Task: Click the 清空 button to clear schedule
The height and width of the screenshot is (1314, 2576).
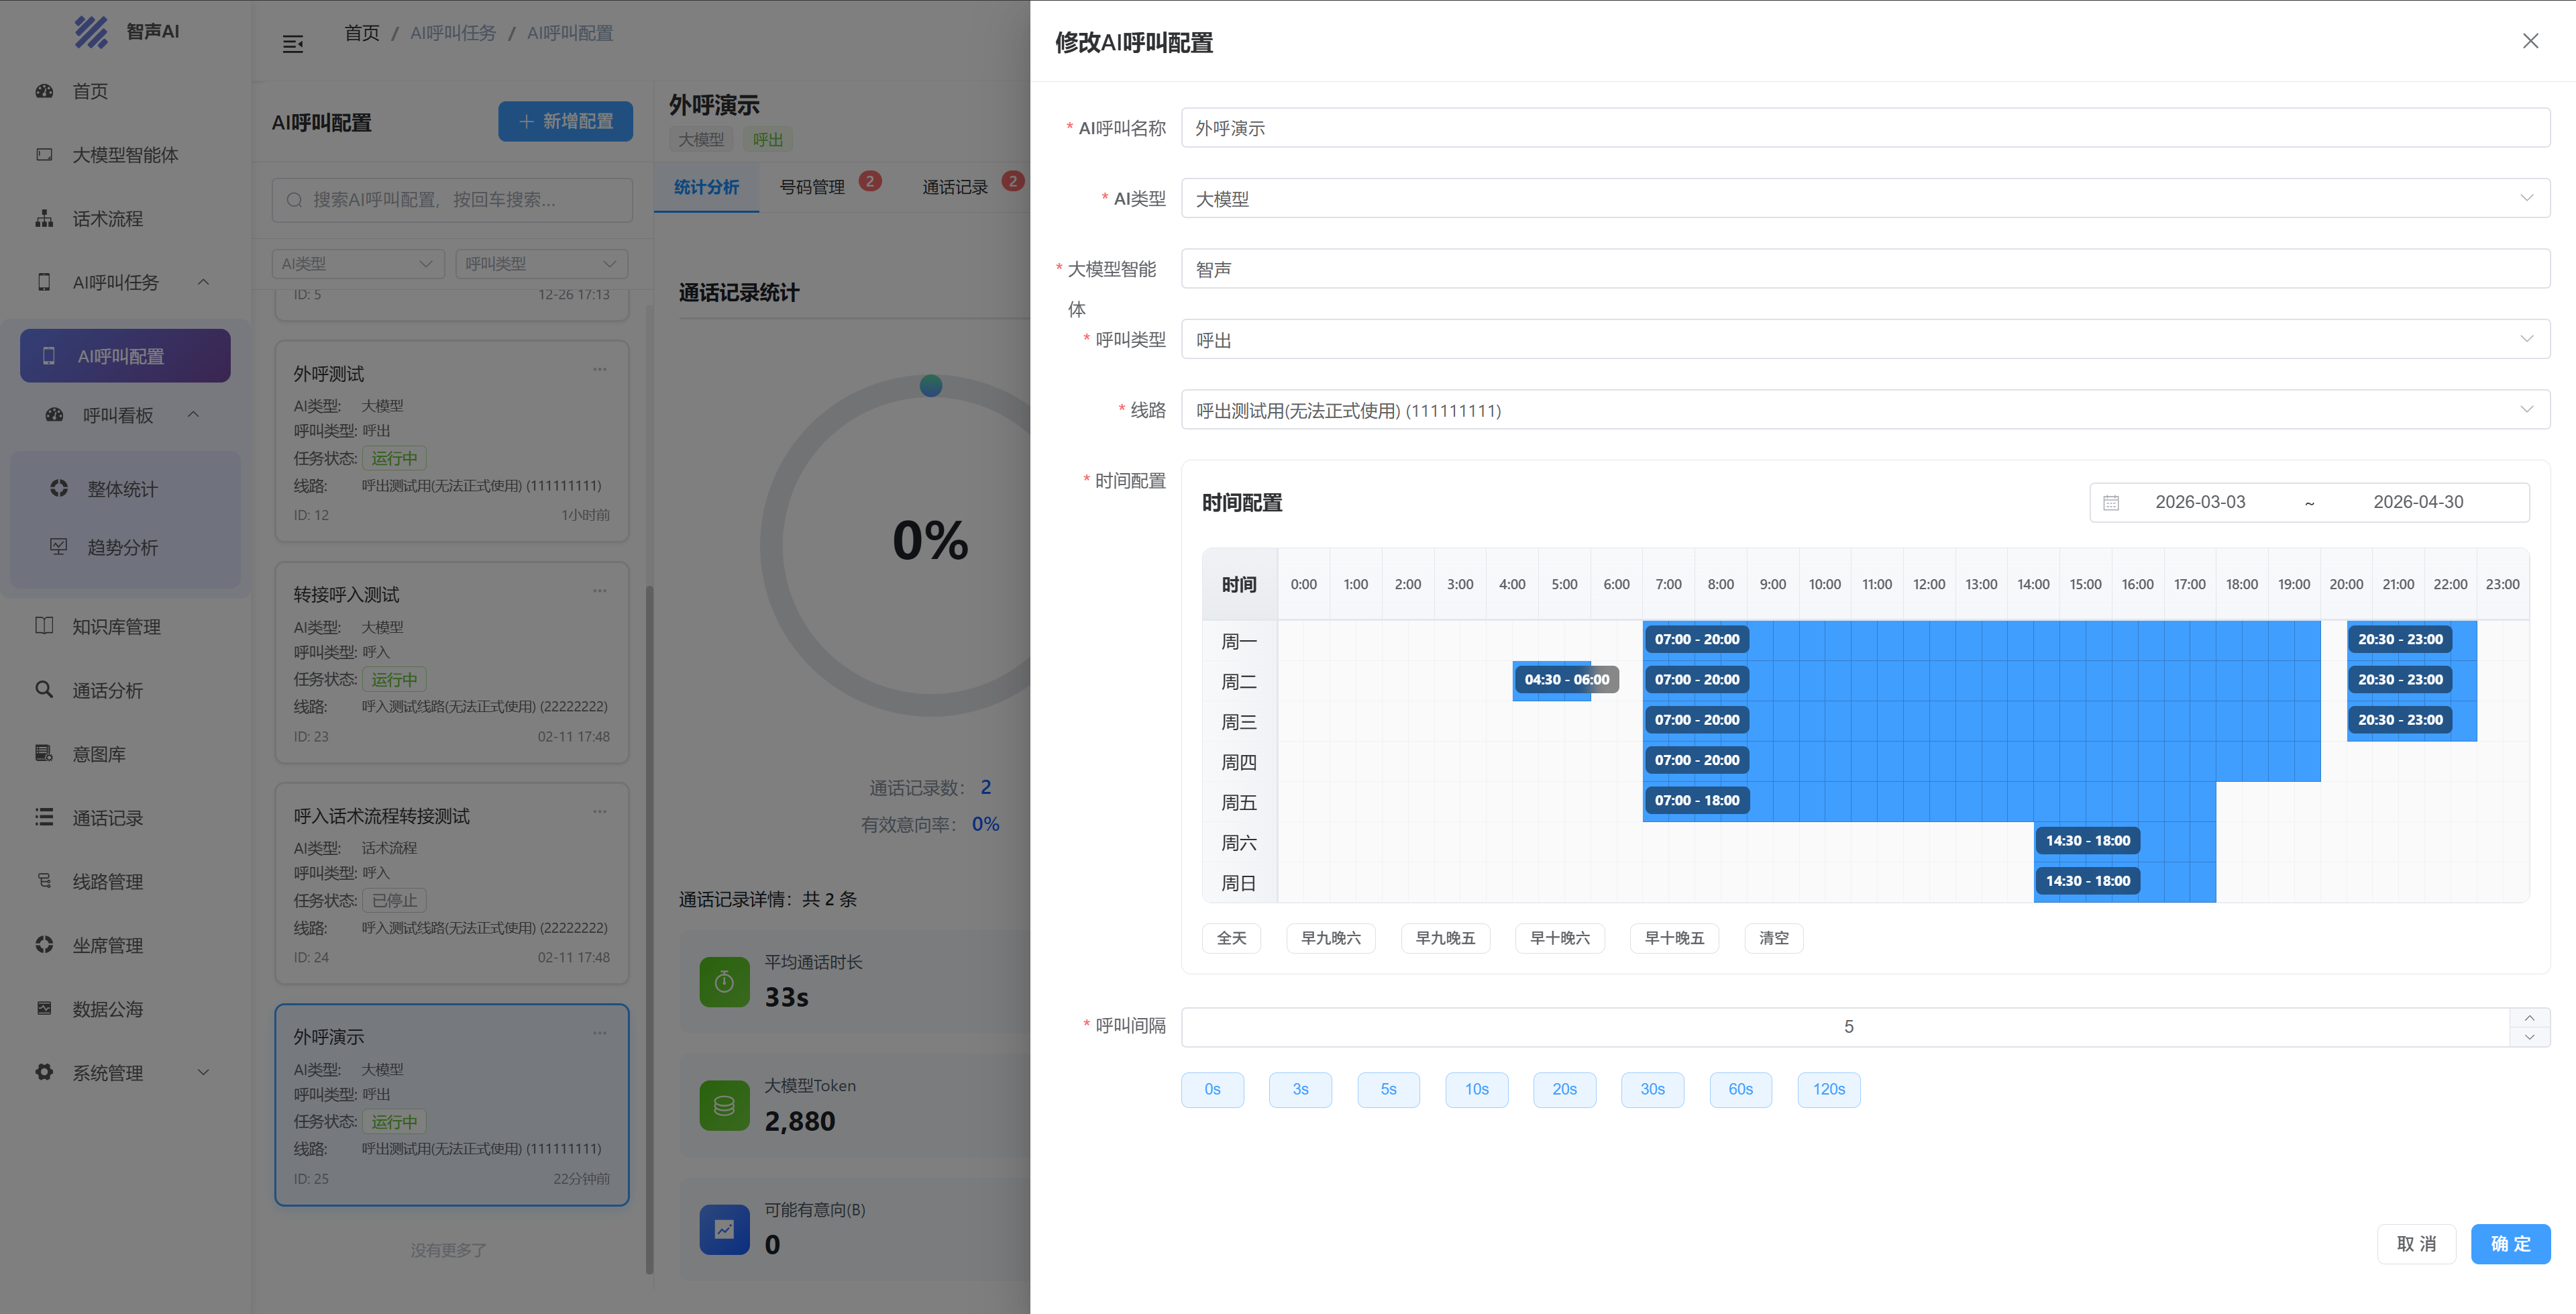Action: coord(1773,938)
